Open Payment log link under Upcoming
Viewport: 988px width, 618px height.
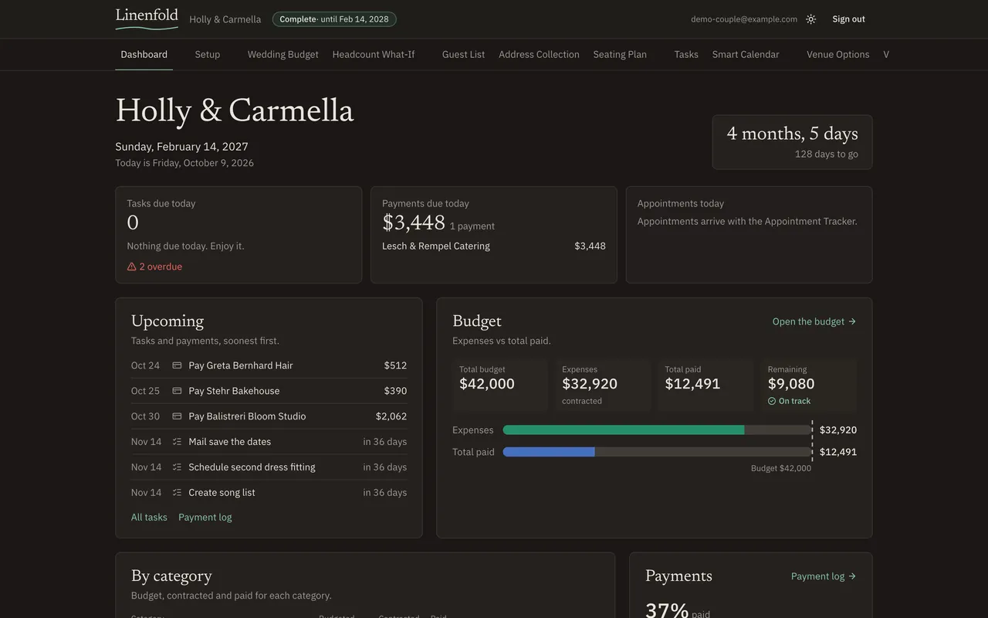(x=205, y=518)
